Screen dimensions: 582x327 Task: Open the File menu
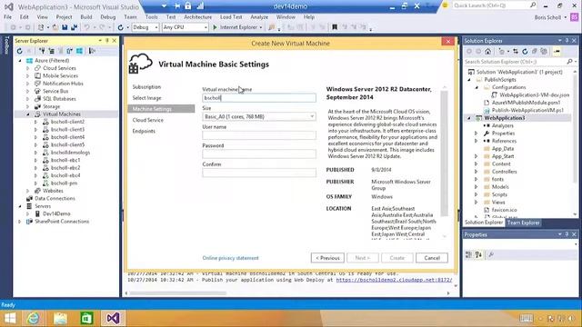[7, 17]
